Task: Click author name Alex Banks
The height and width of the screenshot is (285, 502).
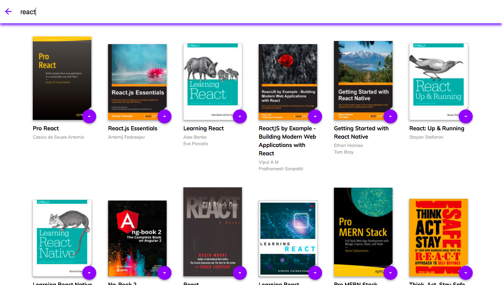Action: coord(195,137)
